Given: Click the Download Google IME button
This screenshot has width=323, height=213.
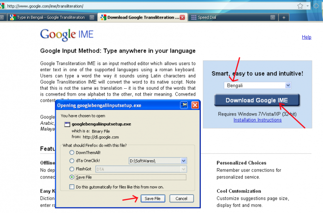Looking at the screenshot, I should tap(257, 100).
